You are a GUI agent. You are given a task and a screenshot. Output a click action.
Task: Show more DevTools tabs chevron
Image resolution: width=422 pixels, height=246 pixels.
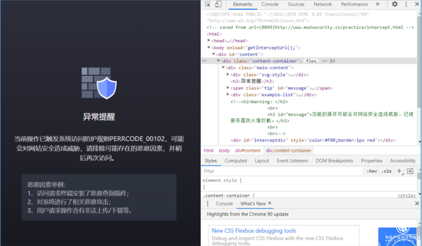(x=378, y=4)
